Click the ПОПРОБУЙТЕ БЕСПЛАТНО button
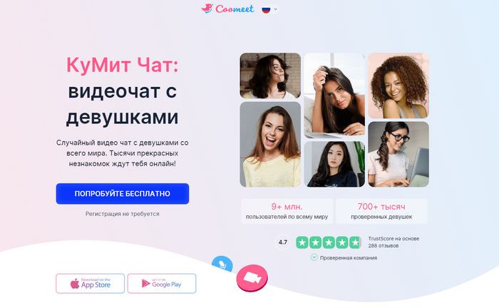Image resolution: width=499 pixels, height=308 pixels. tap(123, 193)
